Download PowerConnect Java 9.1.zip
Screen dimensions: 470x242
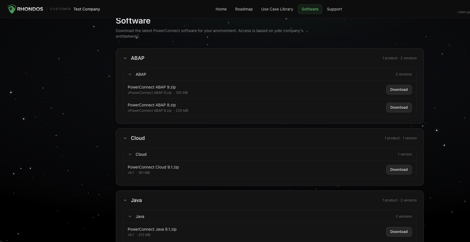tap(399, 232)
